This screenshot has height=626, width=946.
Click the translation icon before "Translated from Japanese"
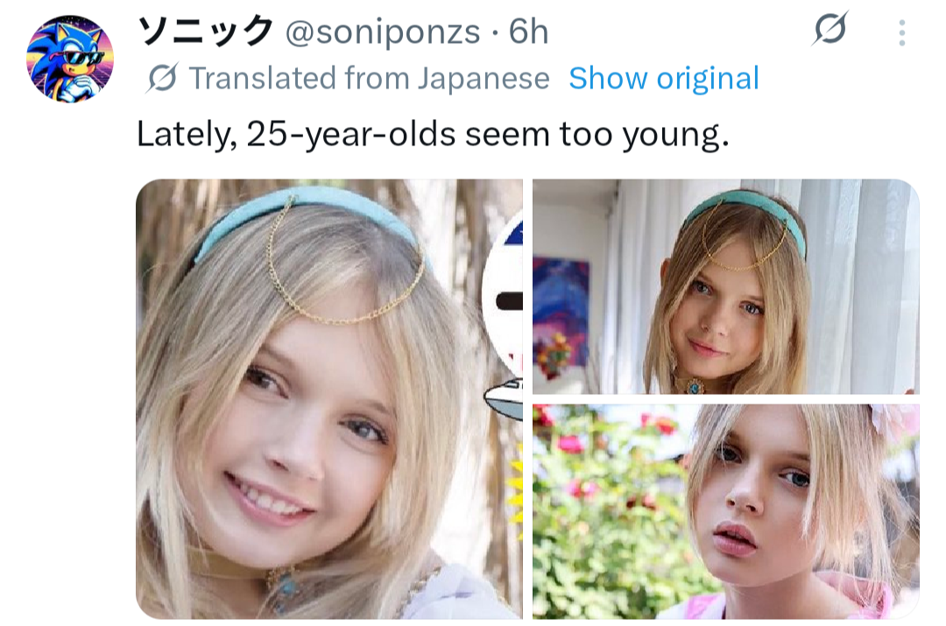coord(162,79)
